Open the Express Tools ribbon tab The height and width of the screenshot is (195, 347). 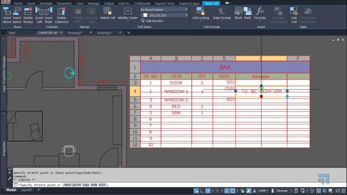165,3
